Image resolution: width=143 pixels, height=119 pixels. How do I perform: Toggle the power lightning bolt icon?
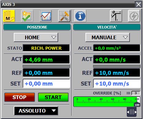(x=134, y=16)
